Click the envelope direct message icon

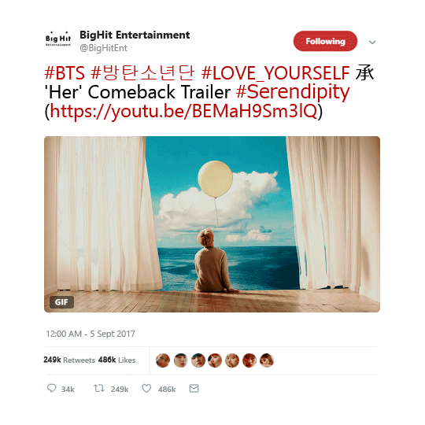(x=194, y=389)
